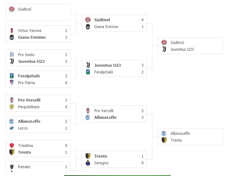Image resolution: width=226 pixels, height=176 pixels.
Task: Select AlbinoLeffe in the match against Lecco
Action: pyautogui.click(x=29, y=121)
